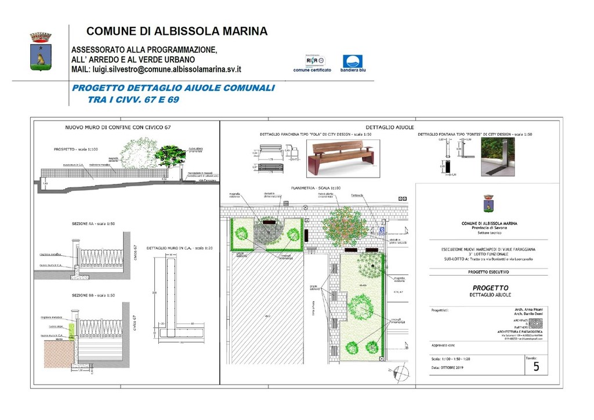The height and width of the screenshot is (420, 594).
Task: Click the wooden bench photo
Action: point(341,157)
